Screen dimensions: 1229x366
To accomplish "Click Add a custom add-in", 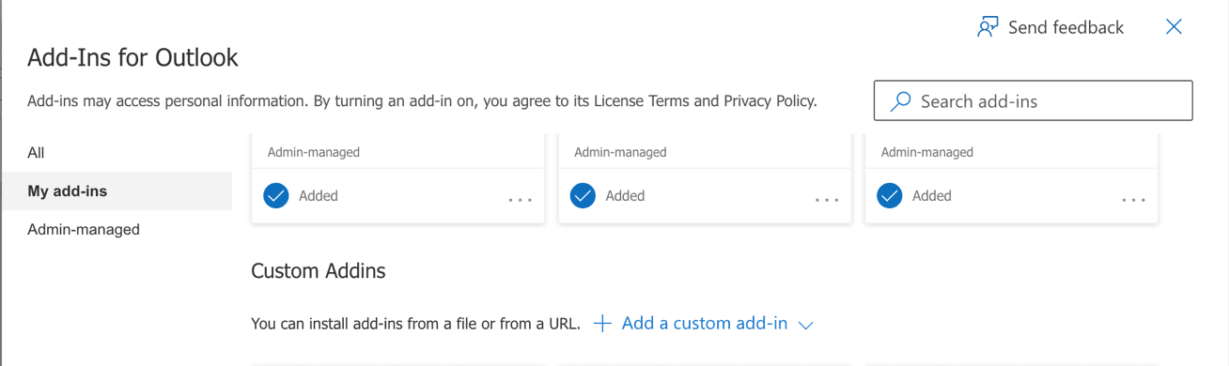I will click(x=704, y=323).
